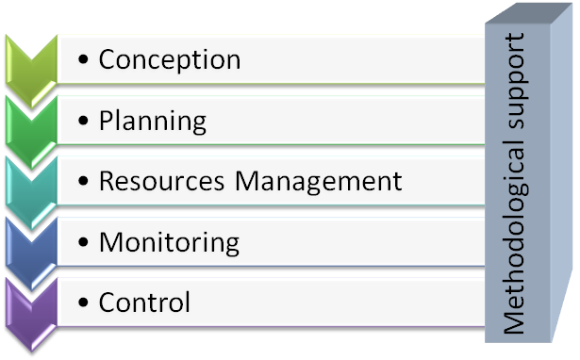Select the Resources Management text label
The width and height of the screenshot is (580, 360).
(251, 182)
